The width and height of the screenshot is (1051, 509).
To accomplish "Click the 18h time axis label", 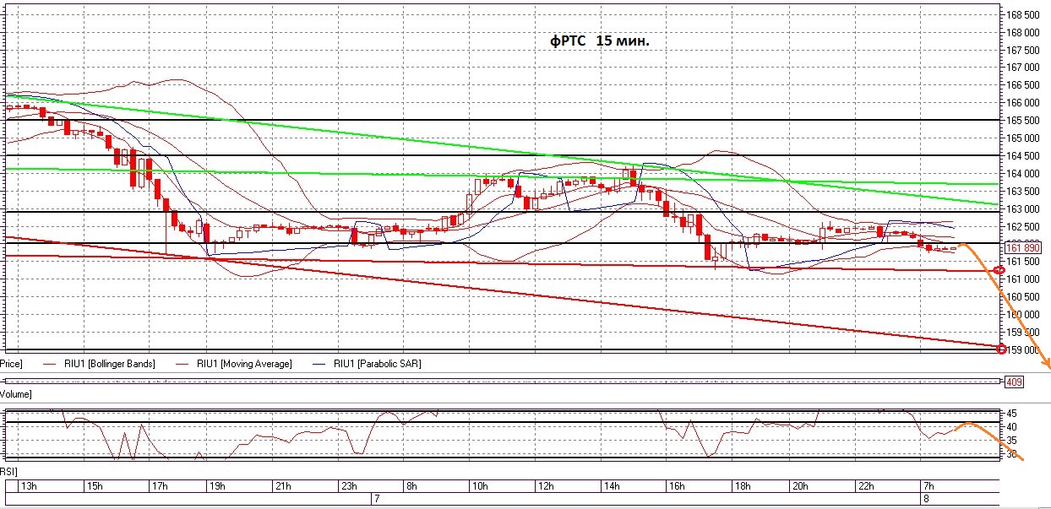I will coord(741,486).
